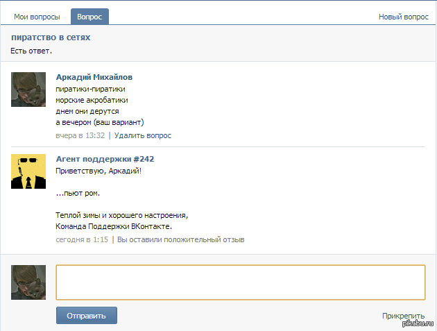Click the вчера в 13:32 timestamp
The width and height of the screenshot is (437, 331).
click(80, 135)
